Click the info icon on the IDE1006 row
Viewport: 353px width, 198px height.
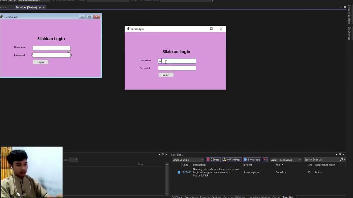179,172
